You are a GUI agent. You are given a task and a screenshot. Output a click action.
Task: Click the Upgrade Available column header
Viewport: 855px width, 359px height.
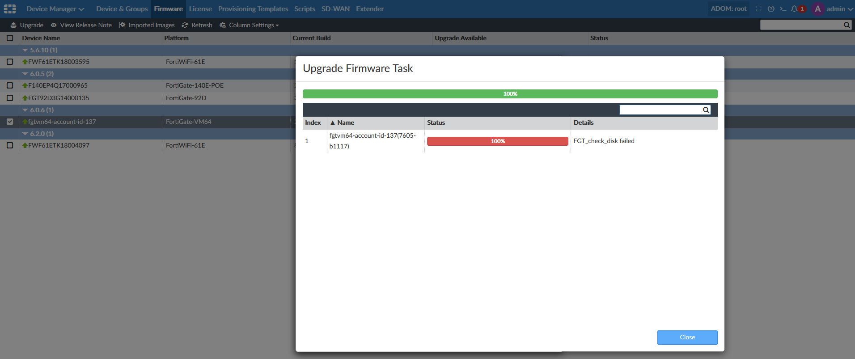click(x=461, y=38)
